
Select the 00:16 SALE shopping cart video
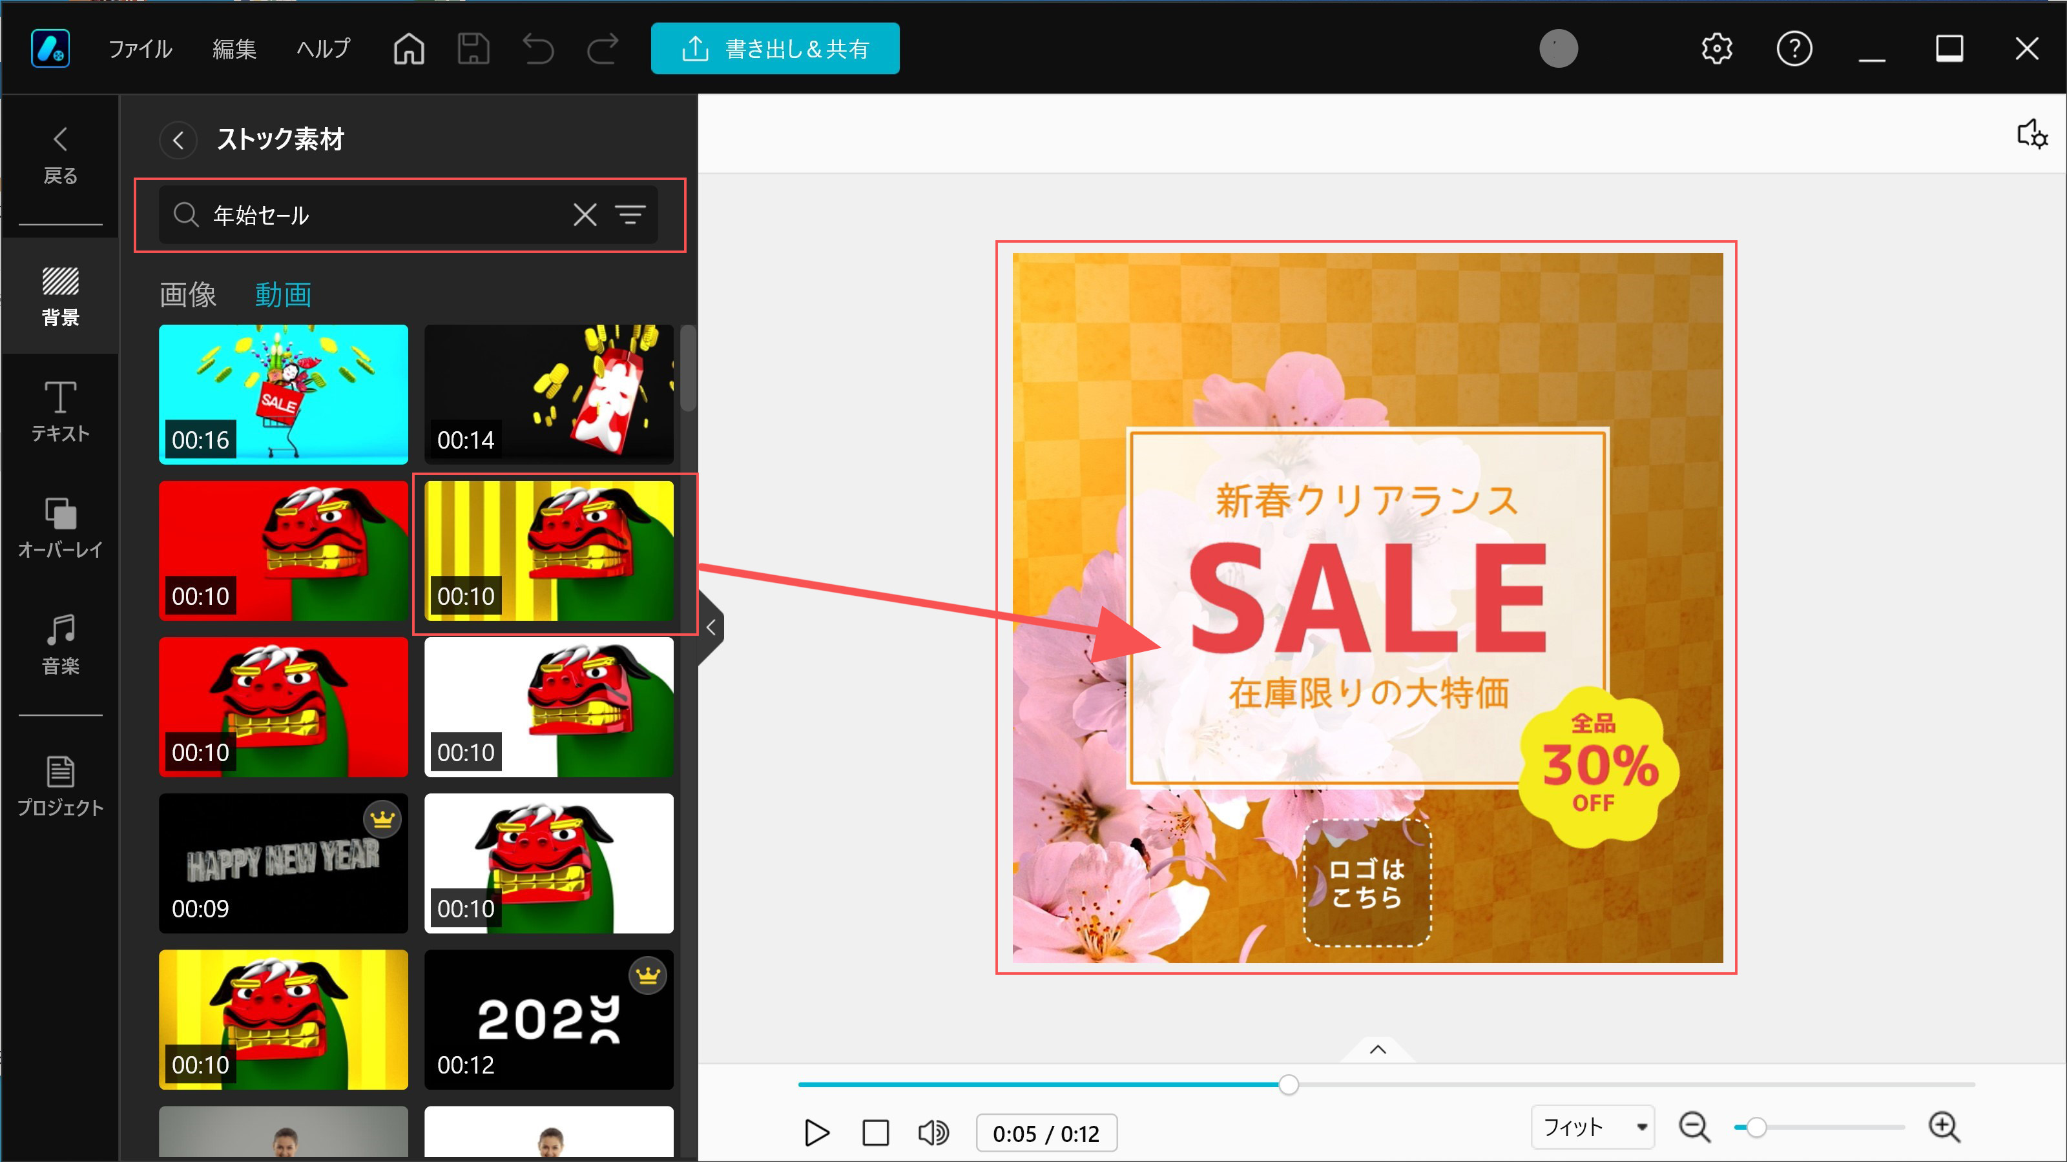[284, 394]
